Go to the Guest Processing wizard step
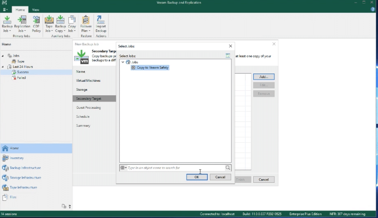 (x=89, y=107)
